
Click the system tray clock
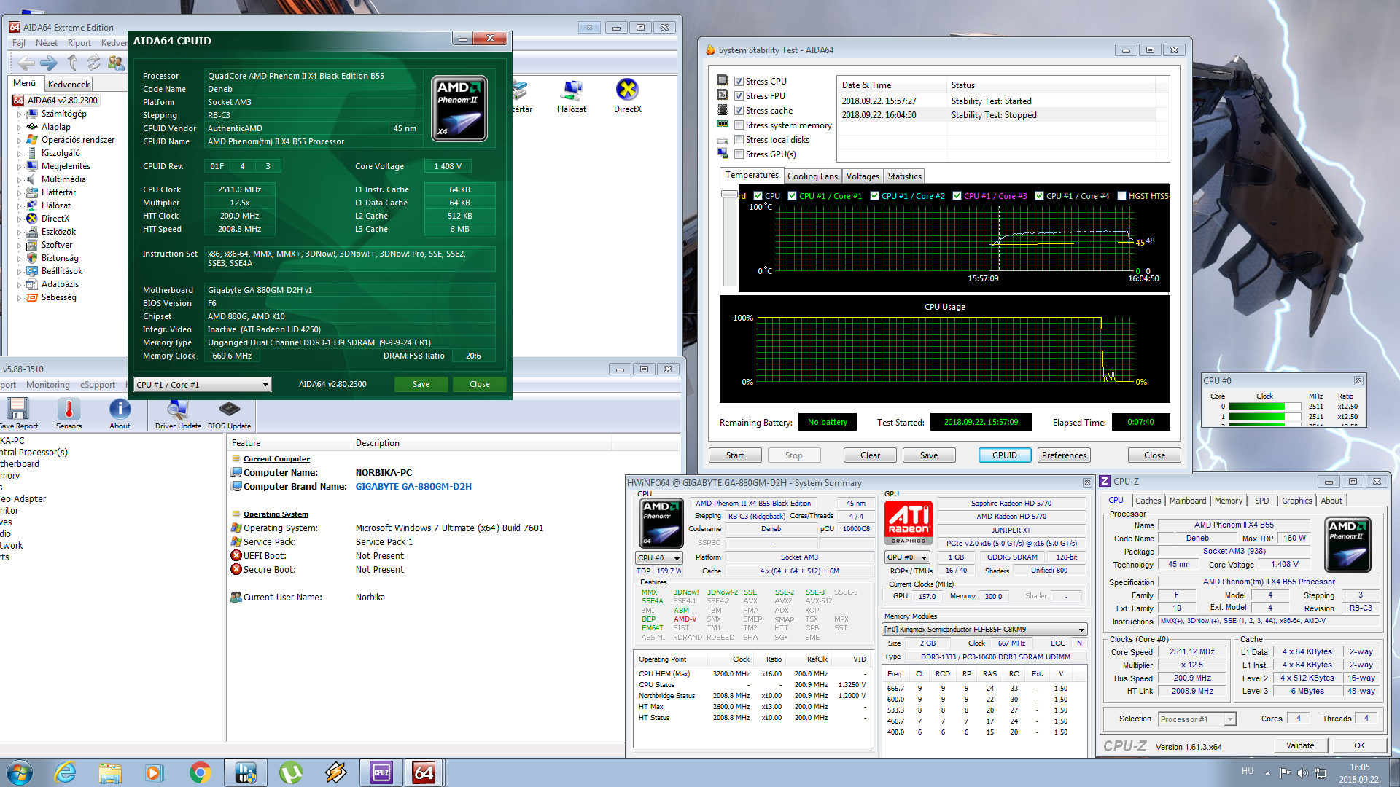[x=1359, y=773]
